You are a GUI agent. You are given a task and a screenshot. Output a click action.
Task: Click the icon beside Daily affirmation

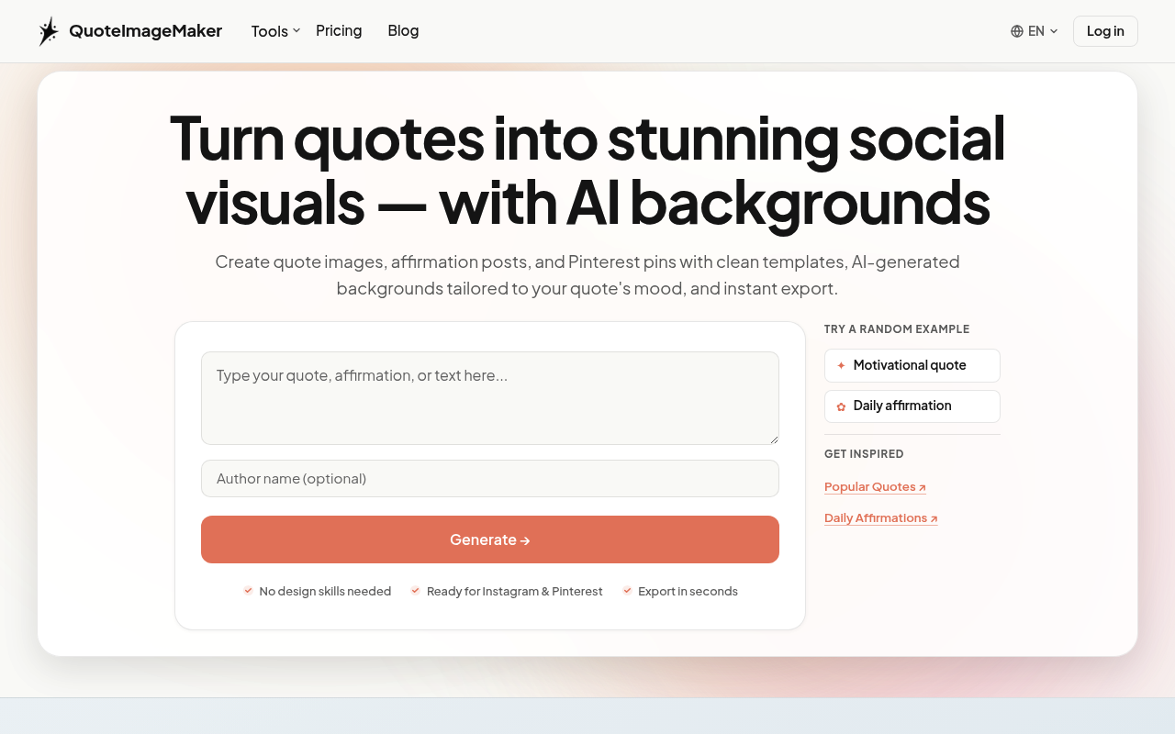tap(841, 406)
